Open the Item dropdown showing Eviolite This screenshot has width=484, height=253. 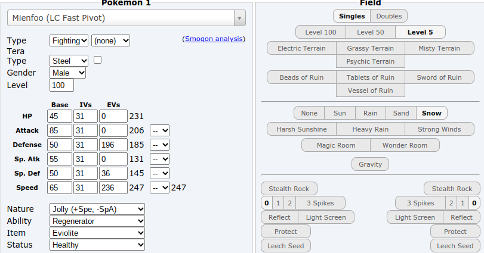point(97,233)
